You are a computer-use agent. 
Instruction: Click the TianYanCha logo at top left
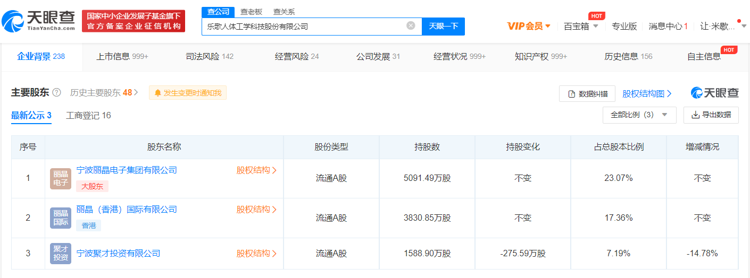38,21
